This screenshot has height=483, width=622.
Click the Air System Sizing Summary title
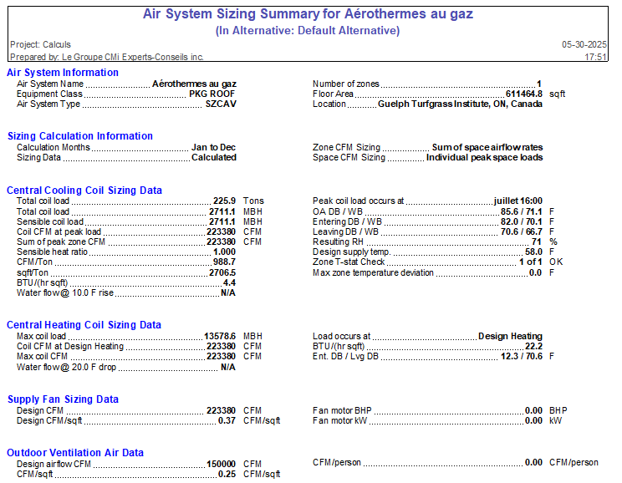point(308,14)
